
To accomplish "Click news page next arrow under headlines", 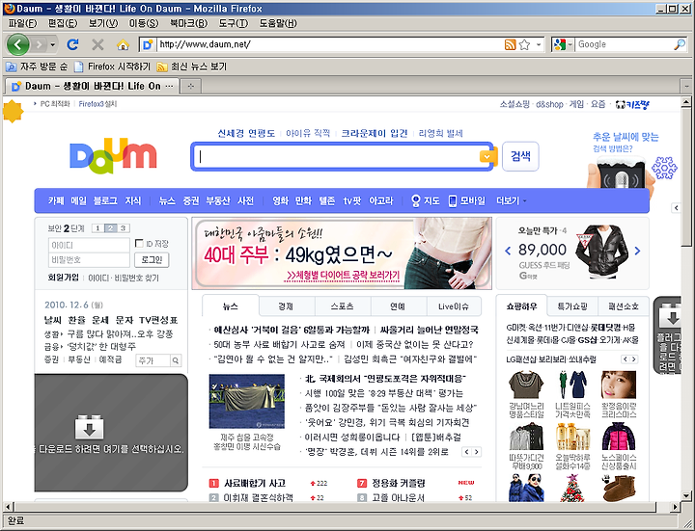I will coord(477,452).
